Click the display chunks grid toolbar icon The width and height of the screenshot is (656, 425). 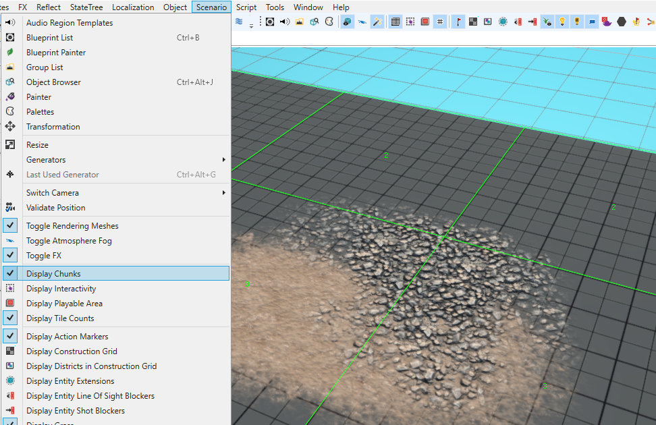tap(395, 22)
